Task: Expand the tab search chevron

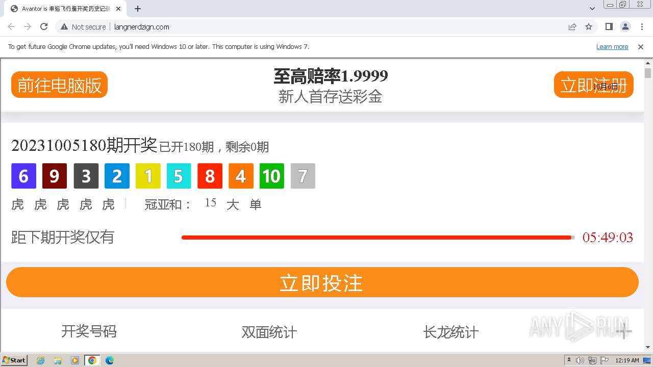Action: (592, 9)
